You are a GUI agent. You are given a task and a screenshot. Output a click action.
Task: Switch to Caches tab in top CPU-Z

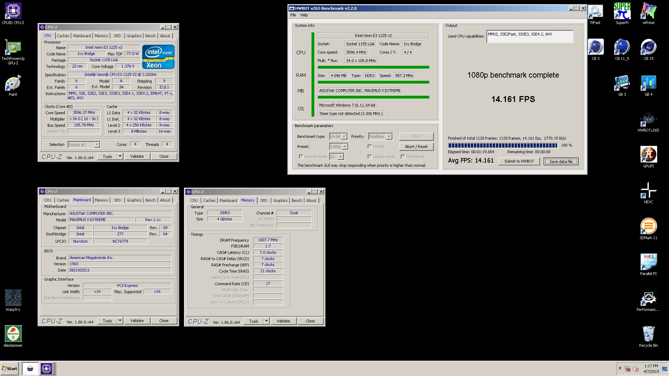point(63,36)
